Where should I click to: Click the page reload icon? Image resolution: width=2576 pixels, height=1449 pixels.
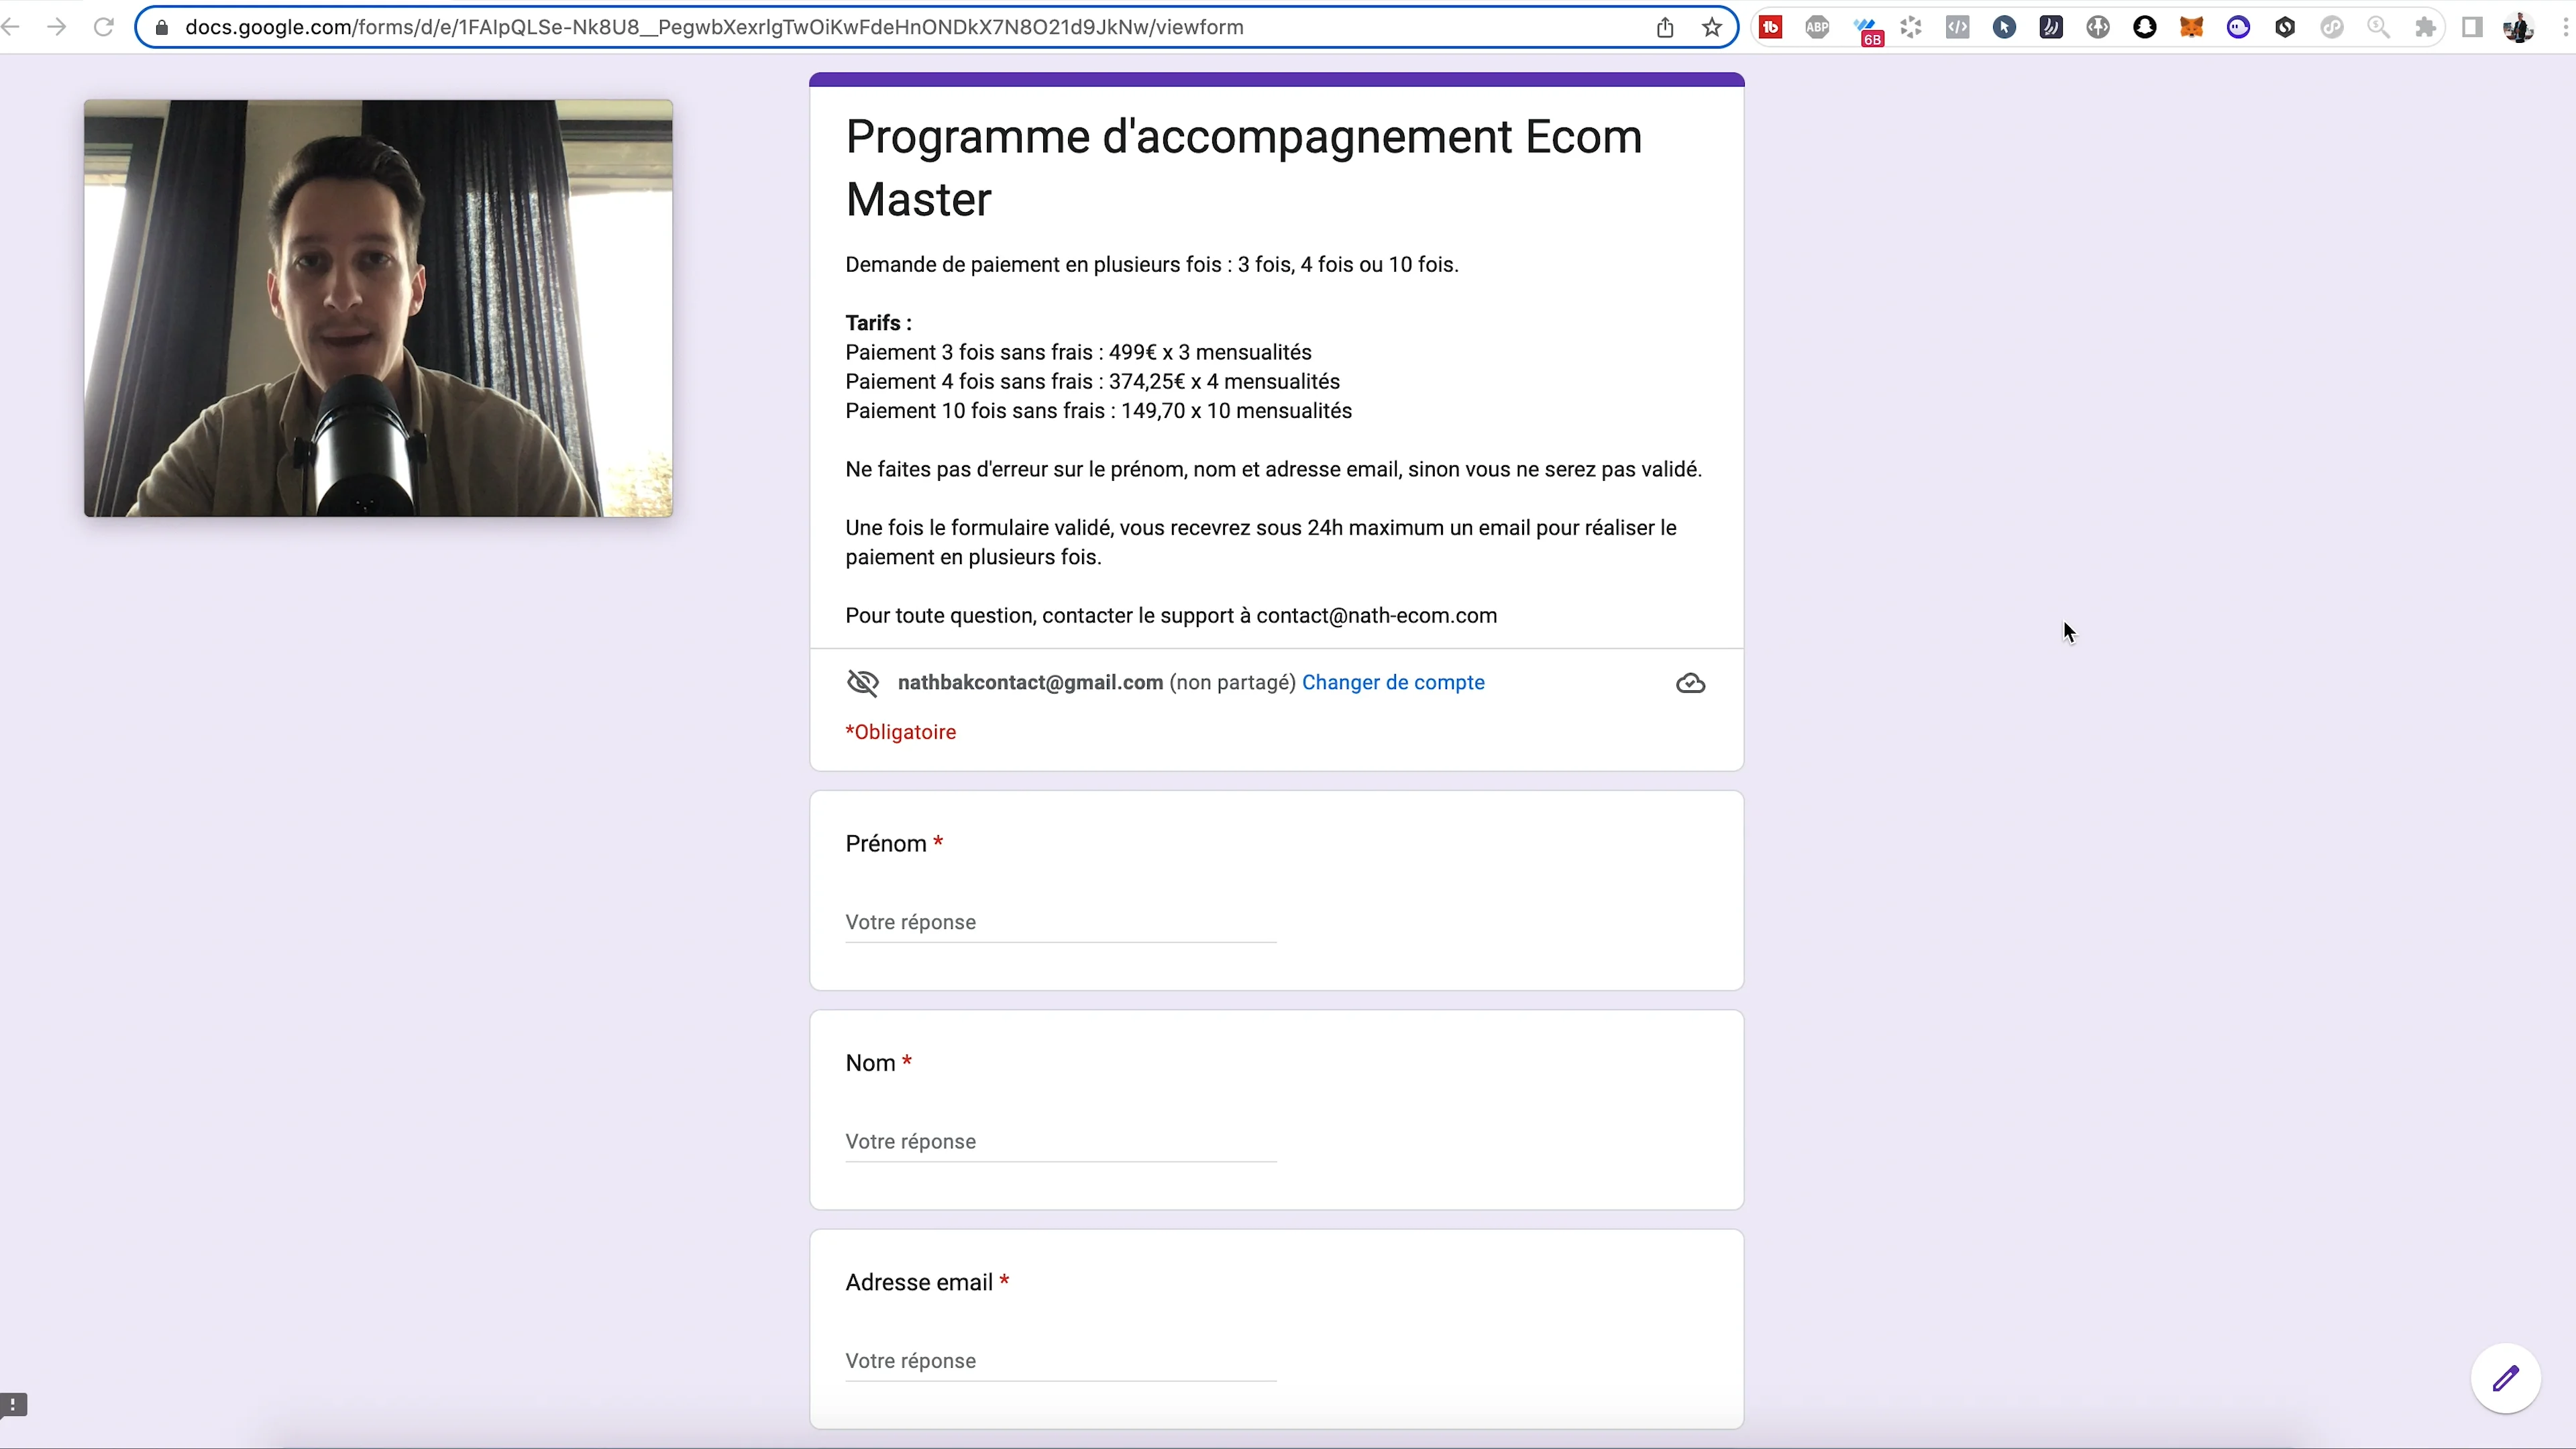(103, 27)
